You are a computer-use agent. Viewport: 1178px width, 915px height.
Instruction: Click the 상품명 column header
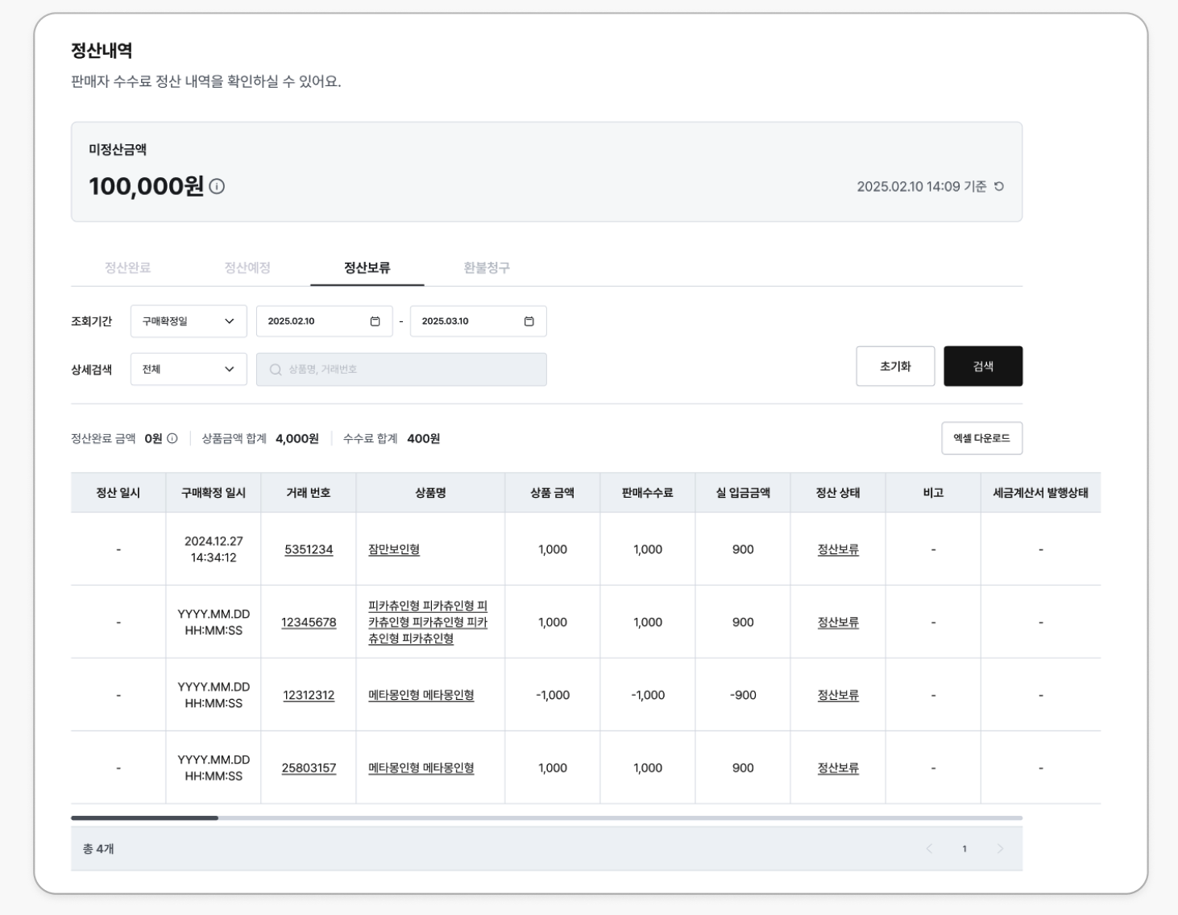click(x=430, y=493)
